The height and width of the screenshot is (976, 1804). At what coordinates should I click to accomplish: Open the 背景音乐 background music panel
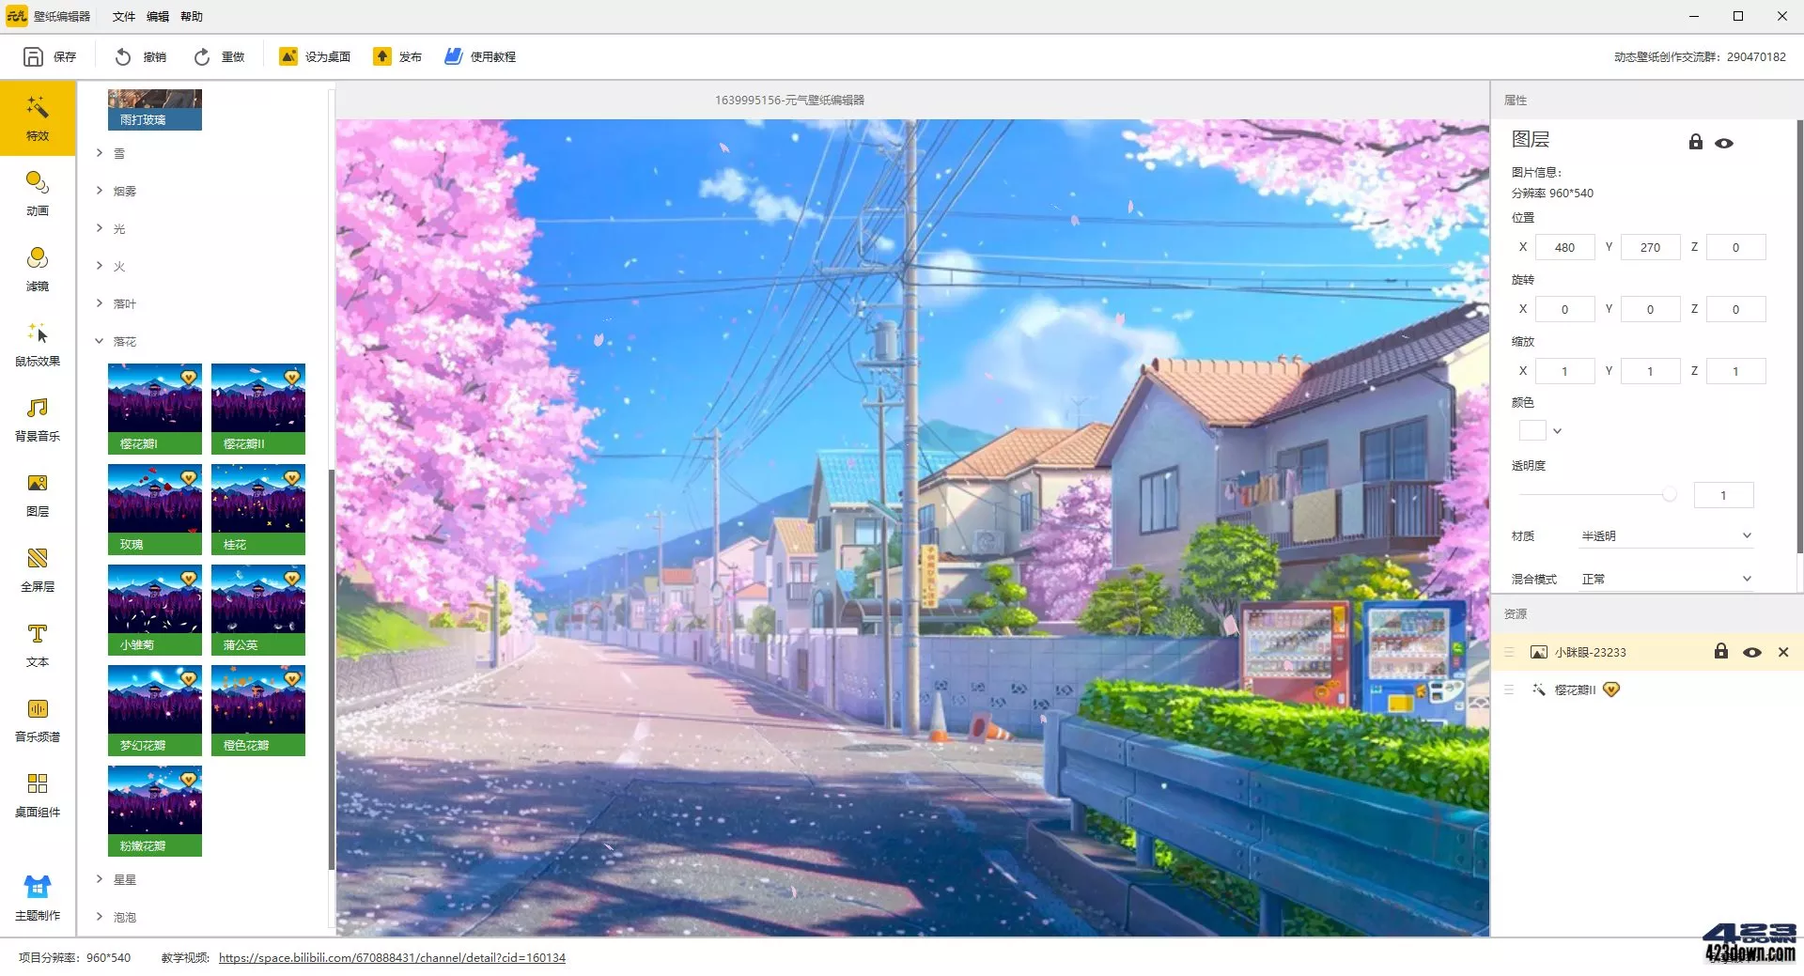(x=38, y=418)
